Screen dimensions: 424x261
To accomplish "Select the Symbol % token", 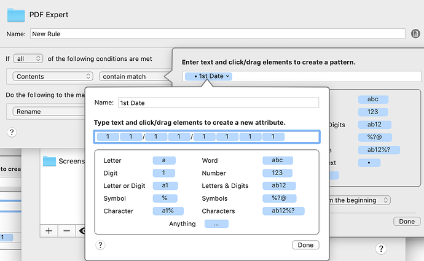I will [x=165, y=198].
